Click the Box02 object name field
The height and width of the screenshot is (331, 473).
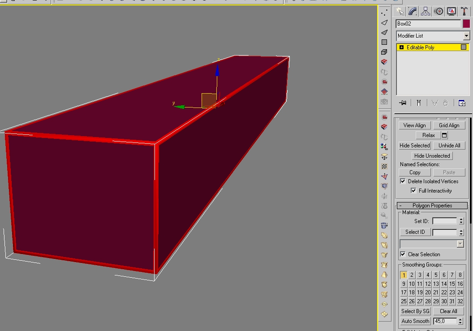pyautogui.click(x=428, y=24)
